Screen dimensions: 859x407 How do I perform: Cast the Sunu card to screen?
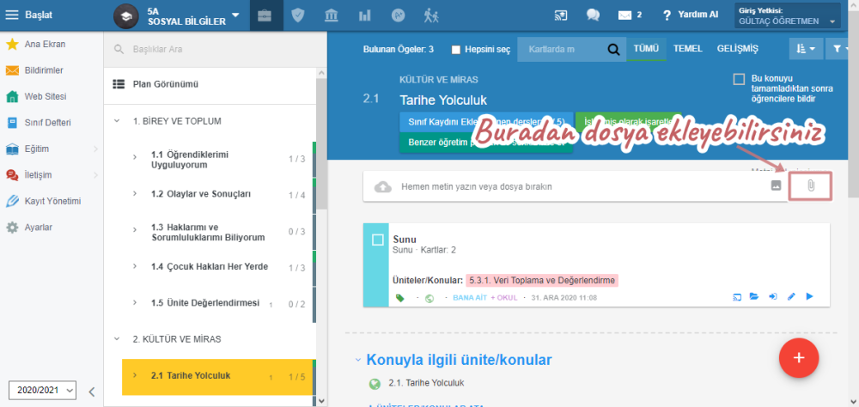point(737,297)
